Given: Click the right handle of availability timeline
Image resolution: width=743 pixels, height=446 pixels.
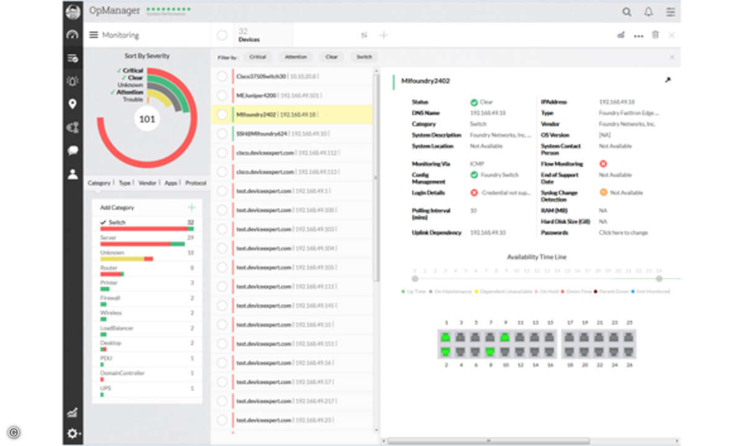Looking at the screenshot, I should (659, 279).
